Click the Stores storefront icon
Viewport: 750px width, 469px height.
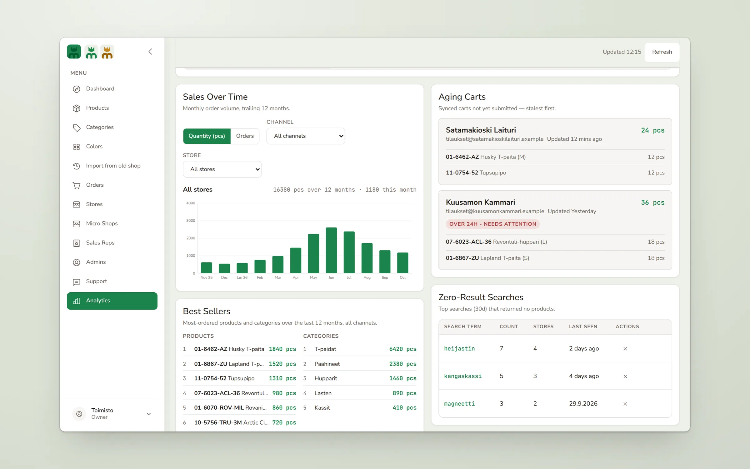pyautogui.click(x=77, y=204)
